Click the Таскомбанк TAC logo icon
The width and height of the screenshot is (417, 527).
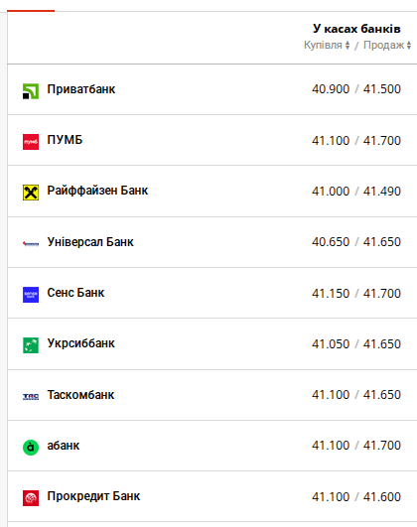[31, 397]
